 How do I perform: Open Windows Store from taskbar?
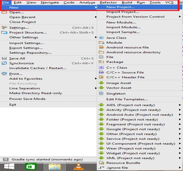[x=31, y=166]
